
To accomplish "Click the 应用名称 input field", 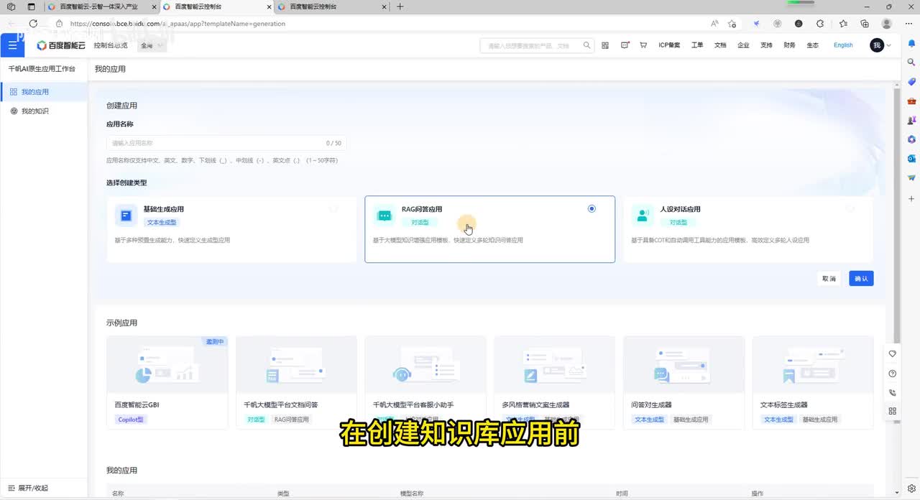I will click(216, 143).
